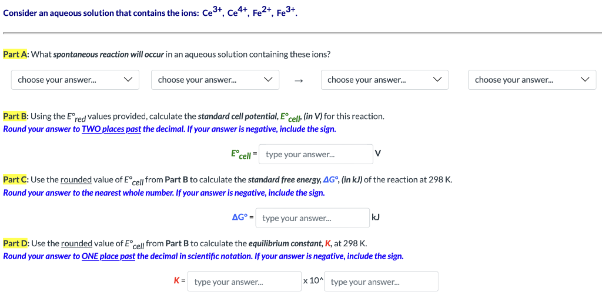The width and height of the screenshot is (602, 299).
Task: Click the highlighted Part C label
Action: click(16, 179)
